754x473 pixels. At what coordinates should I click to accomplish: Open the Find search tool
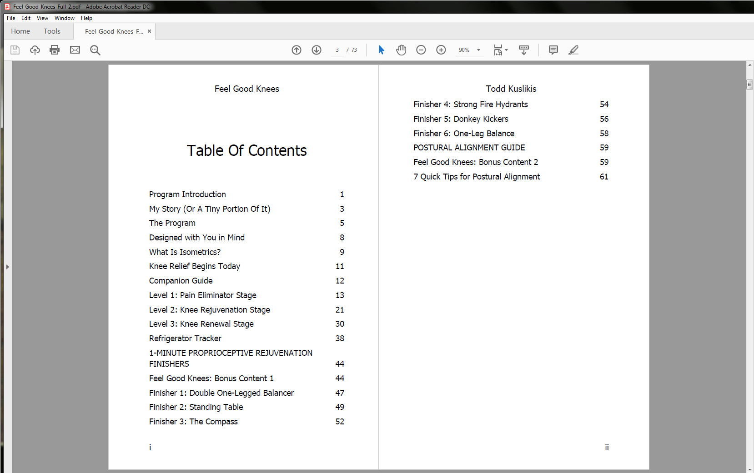click(x=95, y=50)
